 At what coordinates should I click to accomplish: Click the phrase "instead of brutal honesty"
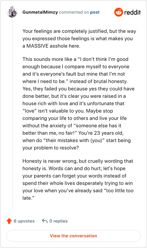tap(98, 81)
